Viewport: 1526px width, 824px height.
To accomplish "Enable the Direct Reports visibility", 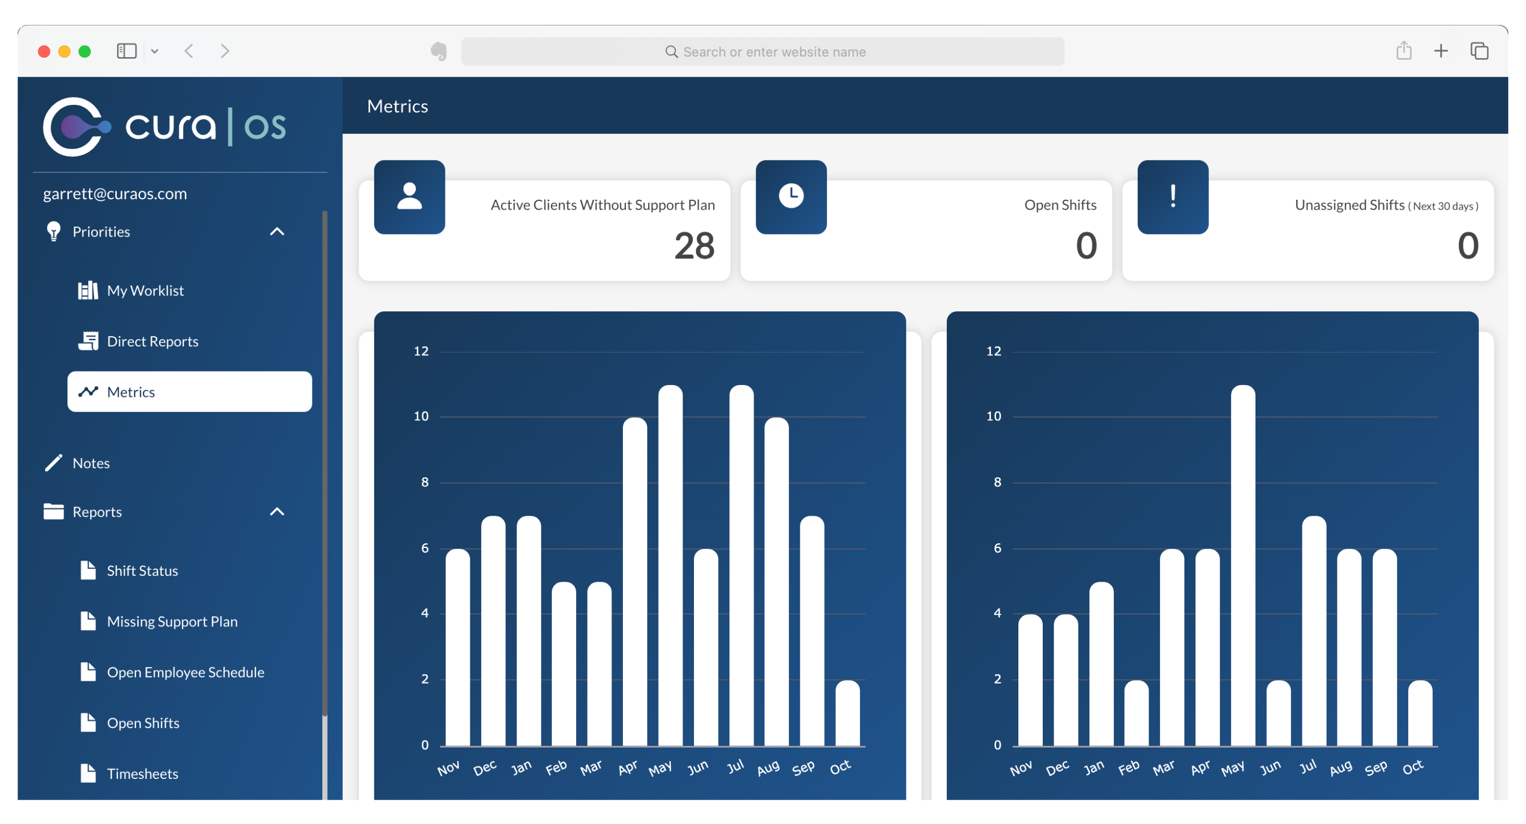I will tap(153, 341).
